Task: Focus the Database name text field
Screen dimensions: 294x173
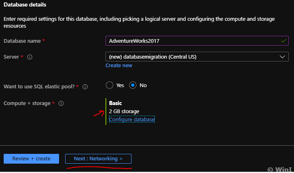Action: pos(191,41)
